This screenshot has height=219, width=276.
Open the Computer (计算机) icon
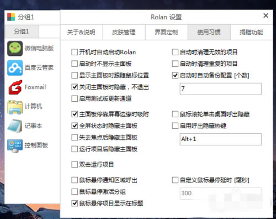coord(15,107)
